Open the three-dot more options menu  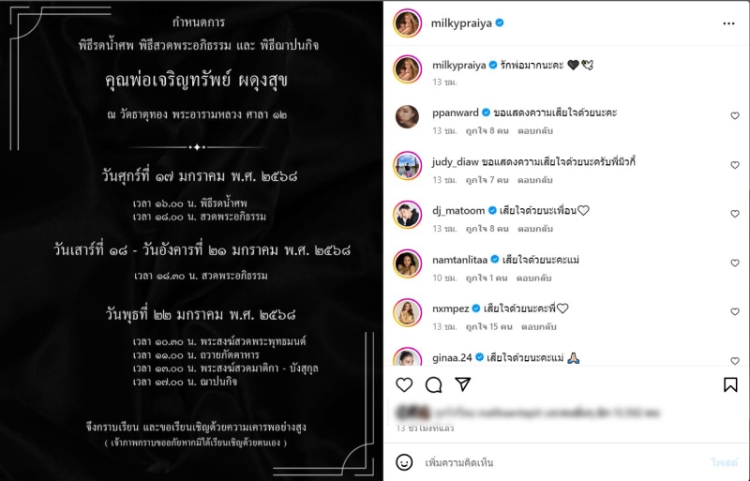click(728, 23)
